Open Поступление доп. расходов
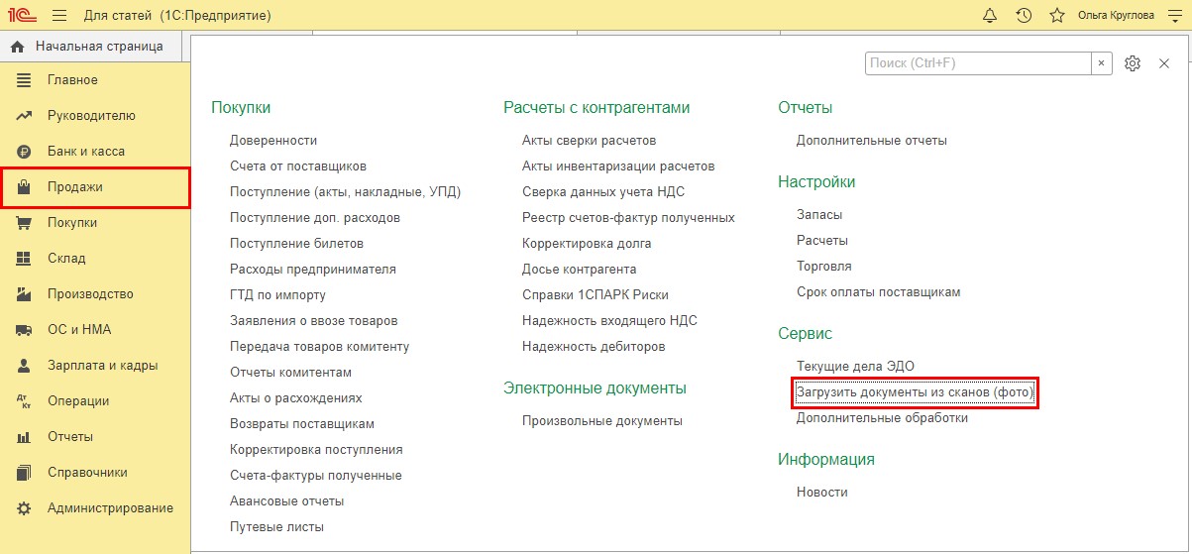Image resolution: width=1192 pixels, height=554 pixels. point(315,218)
